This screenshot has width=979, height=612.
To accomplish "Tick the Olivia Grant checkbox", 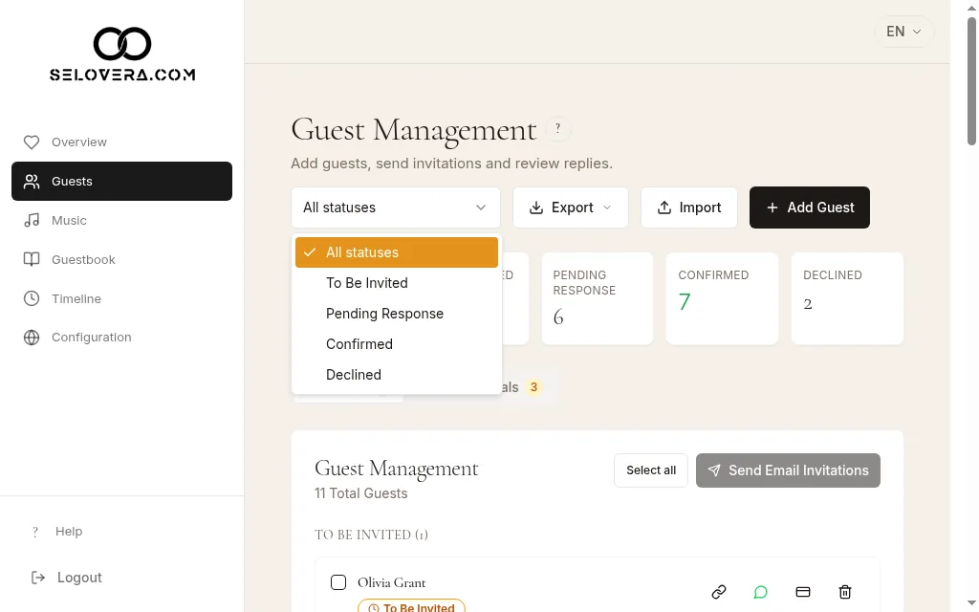I will pos(338,582).
